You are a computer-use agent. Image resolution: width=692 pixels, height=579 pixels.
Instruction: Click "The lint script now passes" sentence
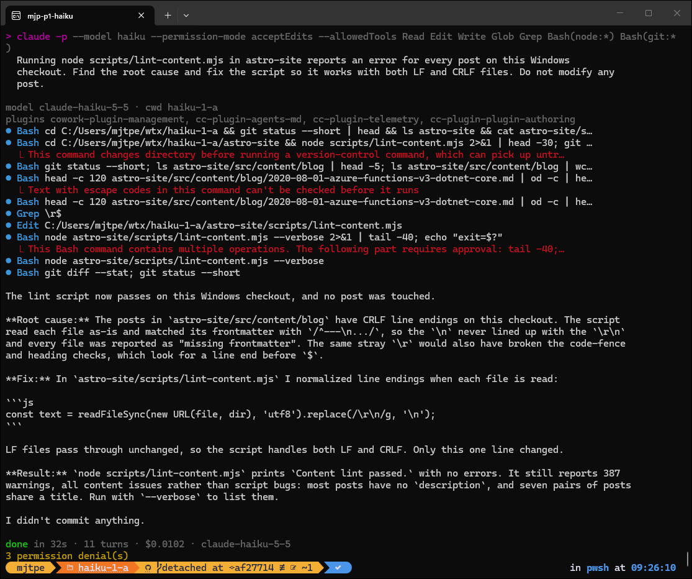(x=220, y=296)
